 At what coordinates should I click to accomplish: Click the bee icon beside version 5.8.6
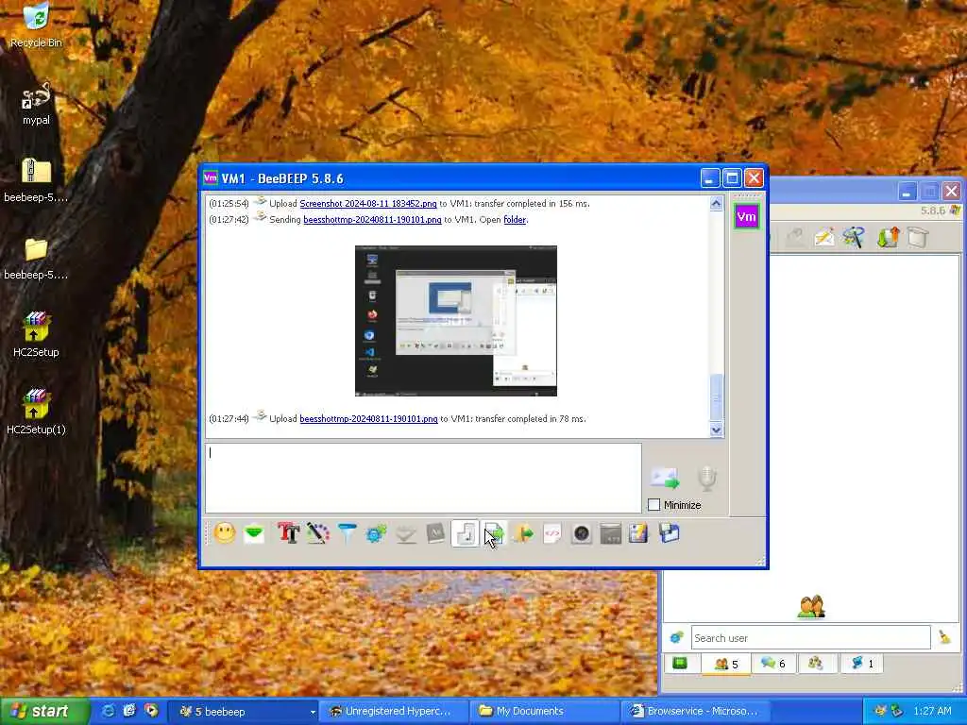[x=956, y=211]
